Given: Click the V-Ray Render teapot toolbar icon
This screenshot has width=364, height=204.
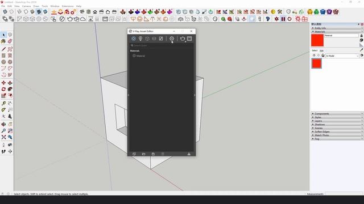Looking at the screenshot, I should (70, 19).
